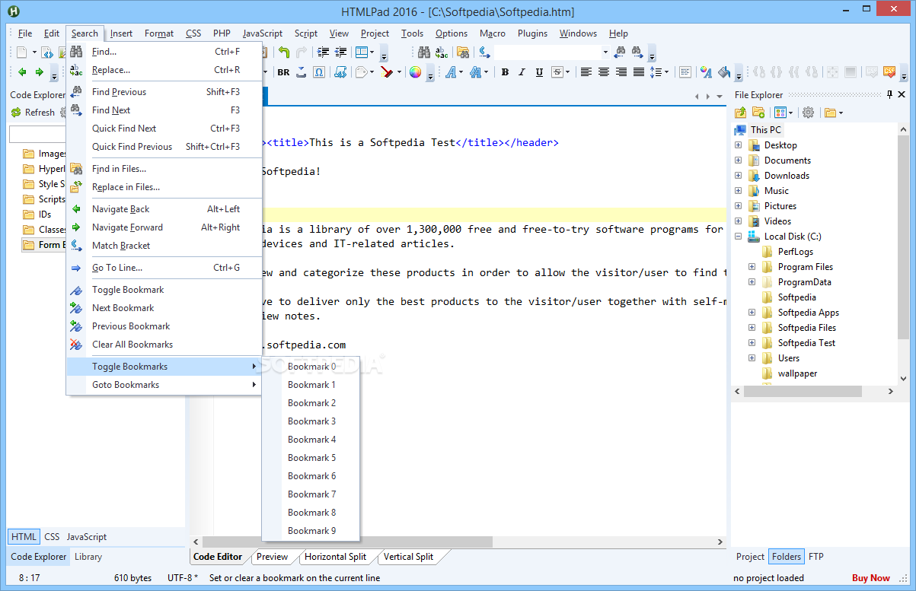Open the JavaScript menu
Image resolution: width=916 pixels, height=591 pixels.
[263, 33]
